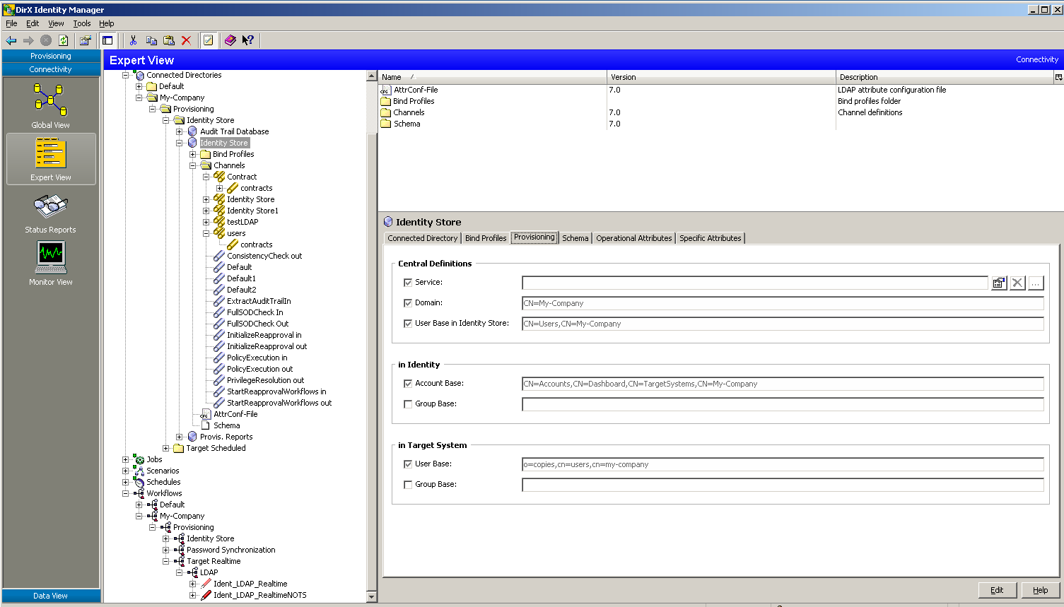Uncheck the Account Base checkbox
The width and height of the screenshot is (1064, 607).
[x=408, y=384]
